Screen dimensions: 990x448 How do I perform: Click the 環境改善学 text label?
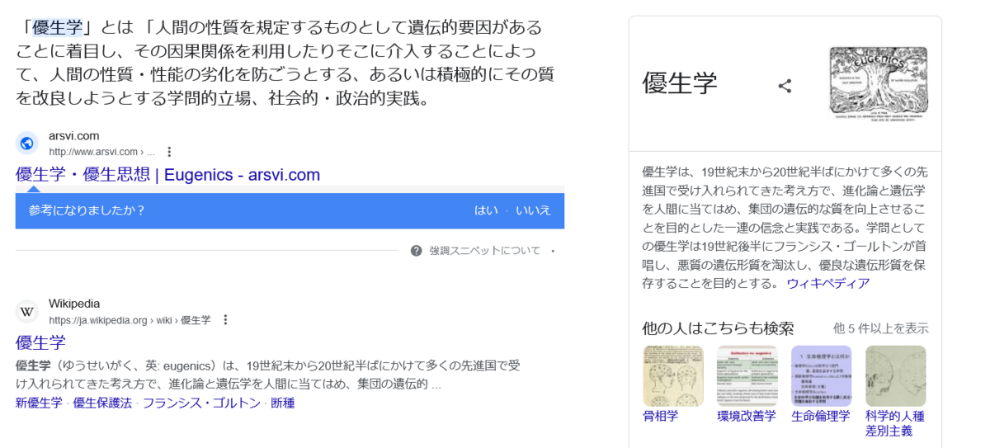coord(747,416)
